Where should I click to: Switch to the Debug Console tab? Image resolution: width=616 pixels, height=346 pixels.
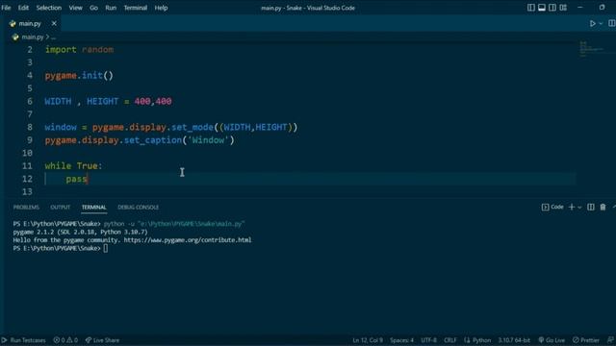click(139, 208)
